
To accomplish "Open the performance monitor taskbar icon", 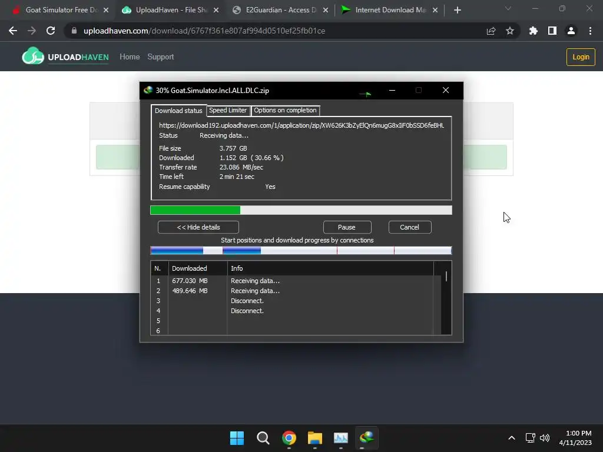I will [341, 438].
